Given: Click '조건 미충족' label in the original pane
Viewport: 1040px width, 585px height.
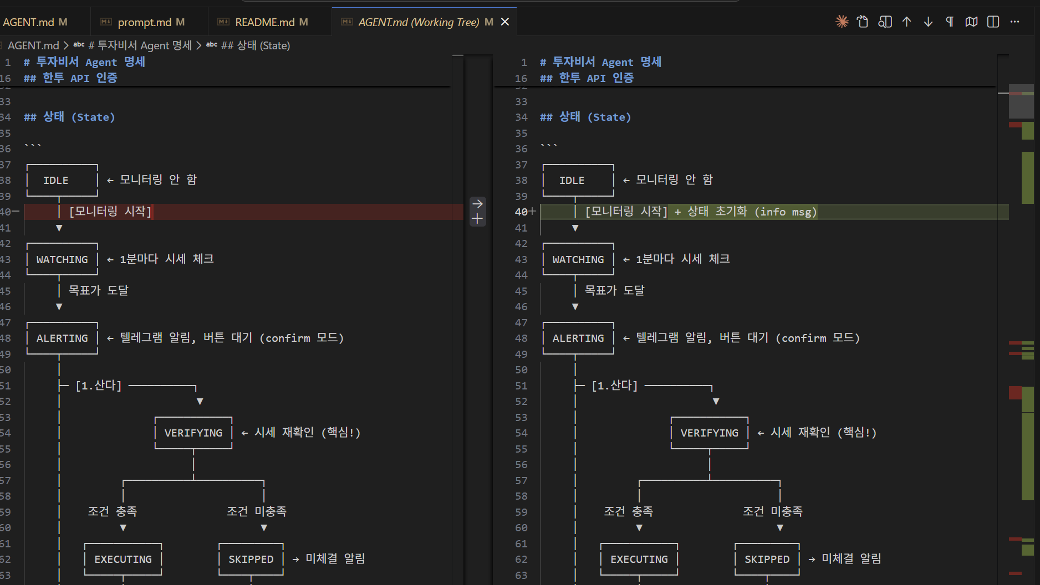Looking at the screenshot, I should (257, 512).
